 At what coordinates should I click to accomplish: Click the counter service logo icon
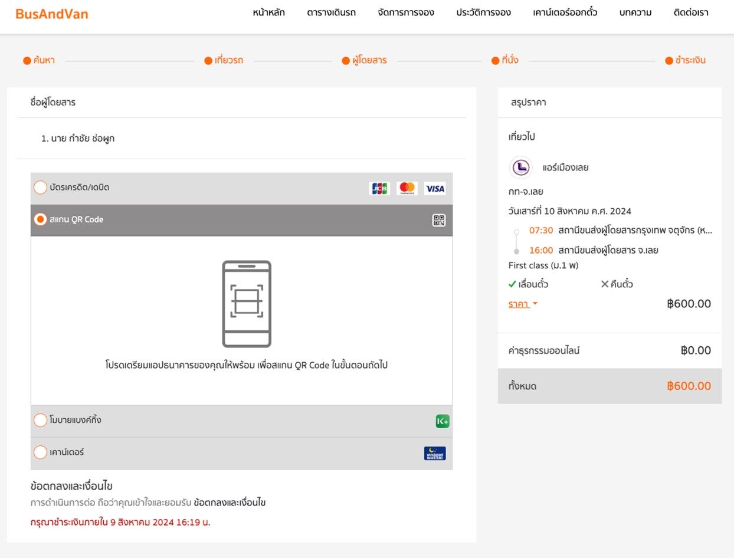(435, 453)
